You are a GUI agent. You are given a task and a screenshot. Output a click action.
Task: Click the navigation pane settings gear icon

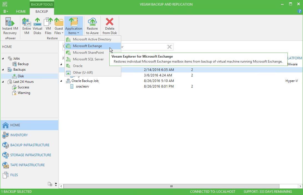[50, 184]
